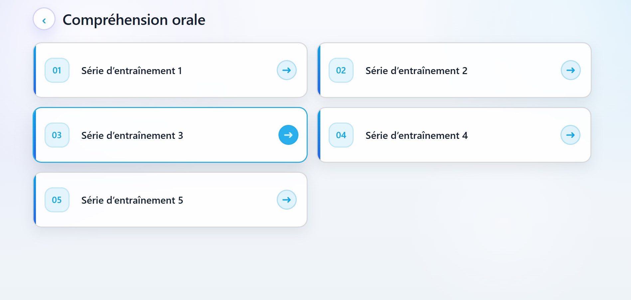Viewport: 631px width, 300px height.
Task: Click the 05 number badge
Action: point(57,200)
